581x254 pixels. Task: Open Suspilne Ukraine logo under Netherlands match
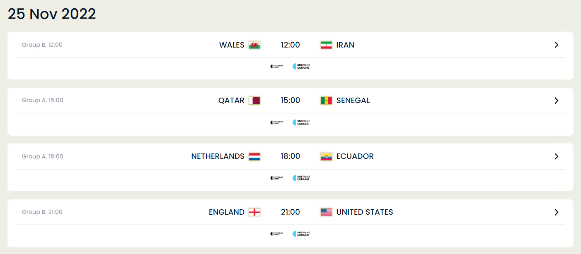click(301, 178)
